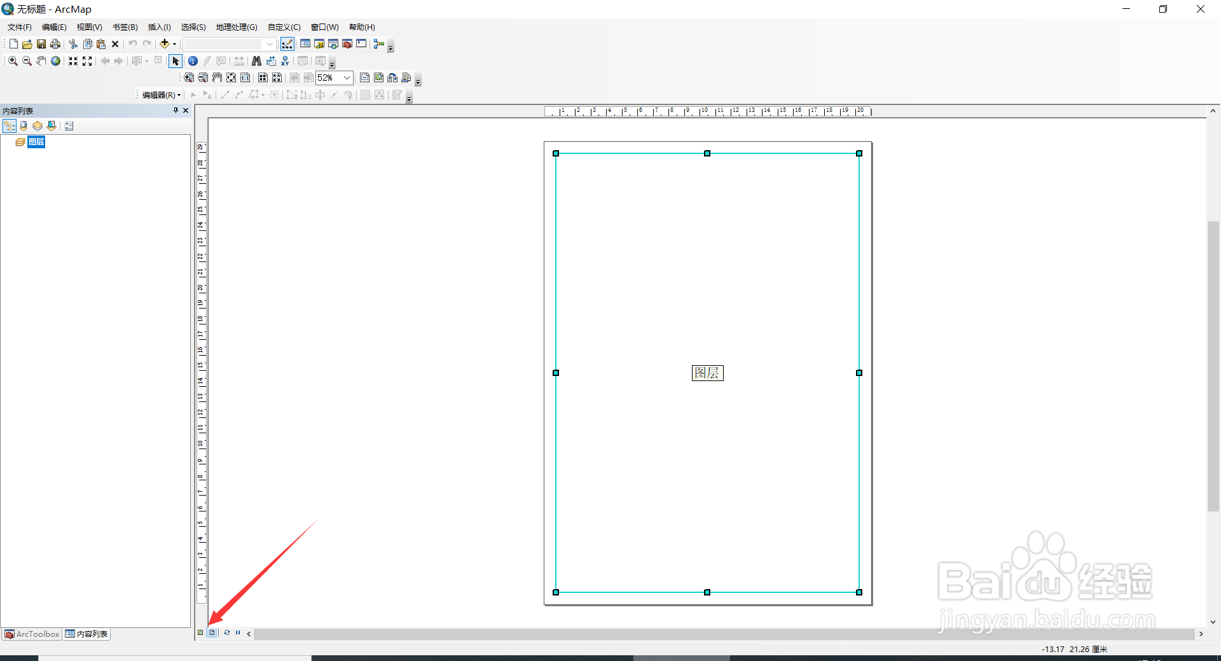Select the layout Pan tool
This screenshot has height=661, width=1221.
[217, 78]
